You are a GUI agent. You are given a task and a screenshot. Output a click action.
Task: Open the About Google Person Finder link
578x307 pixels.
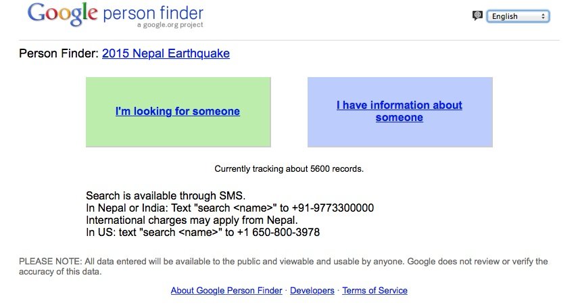[x=226, y=291]
